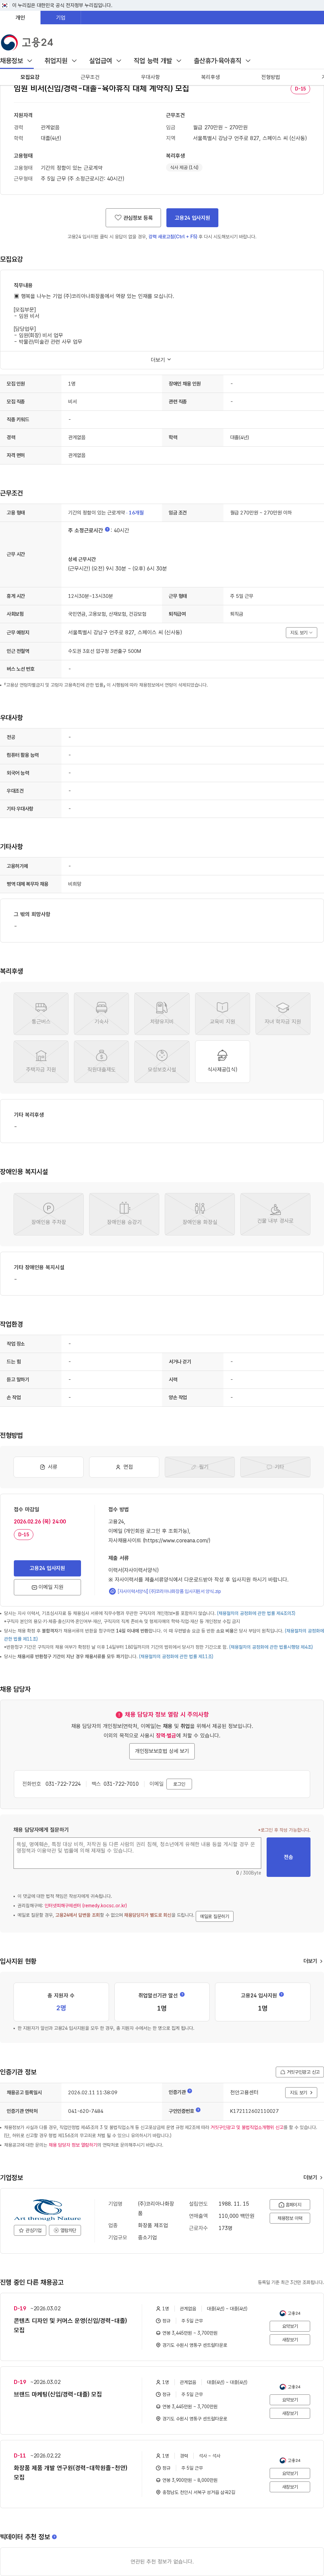Open 화장품 제품 개발 연구원 job posting
Image resolution: width=324 pixels, height=2576 pixels.
click(x=70, y=2472)
